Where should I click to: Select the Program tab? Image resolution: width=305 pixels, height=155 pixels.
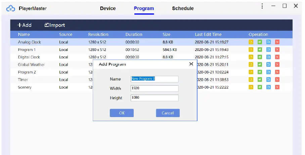tap(144, 8)
